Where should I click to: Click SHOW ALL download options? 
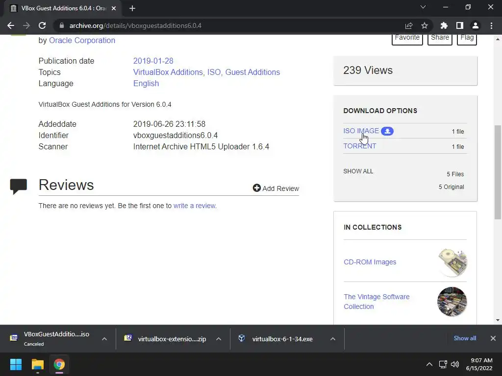tap(358, 171)
